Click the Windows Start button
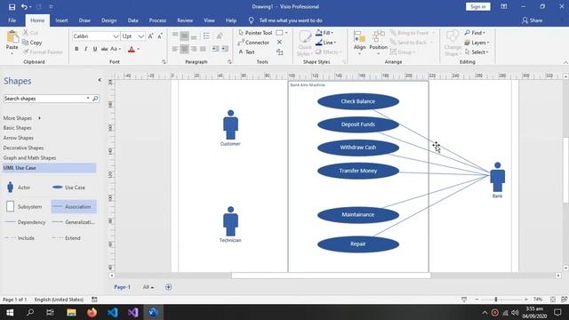569x320 pixels. (10, 312)
